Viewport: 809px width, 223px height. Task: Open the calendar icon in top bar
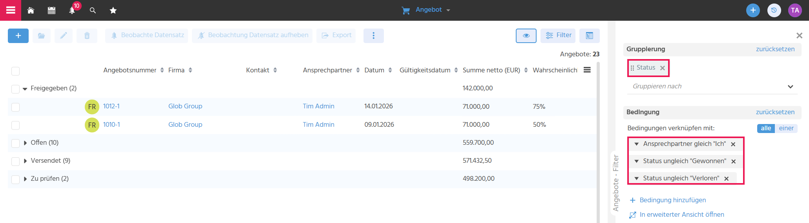(51, 10)
